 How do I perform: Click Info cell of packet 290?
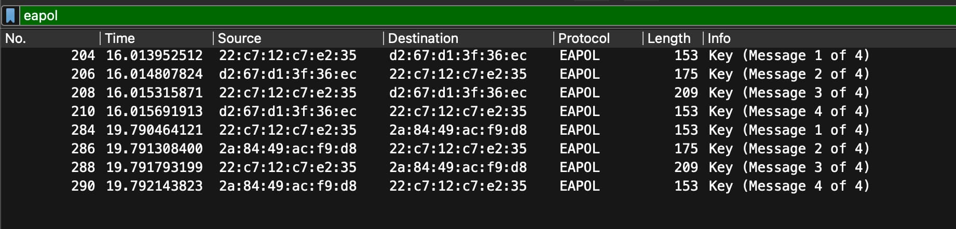tap(789, 186)
